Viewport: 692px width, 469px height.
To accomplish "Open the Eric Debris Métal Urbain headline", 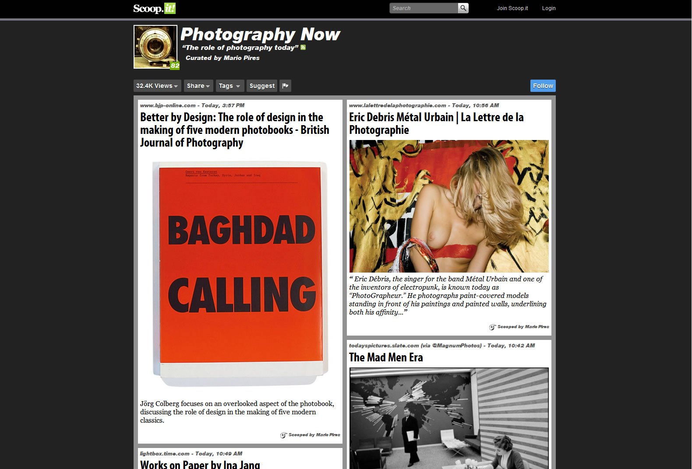I will (x=436, y=123).
